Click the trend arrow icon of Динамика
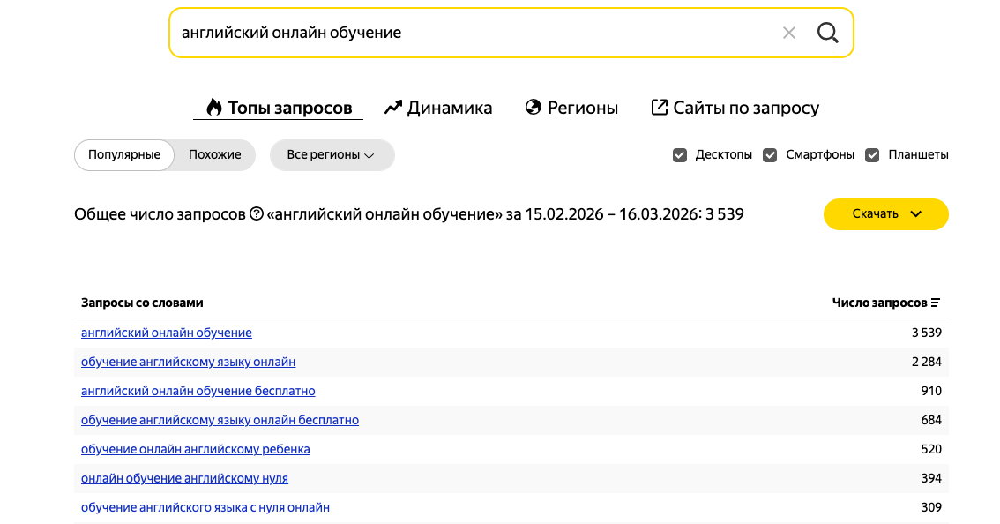 pos(393,108)
